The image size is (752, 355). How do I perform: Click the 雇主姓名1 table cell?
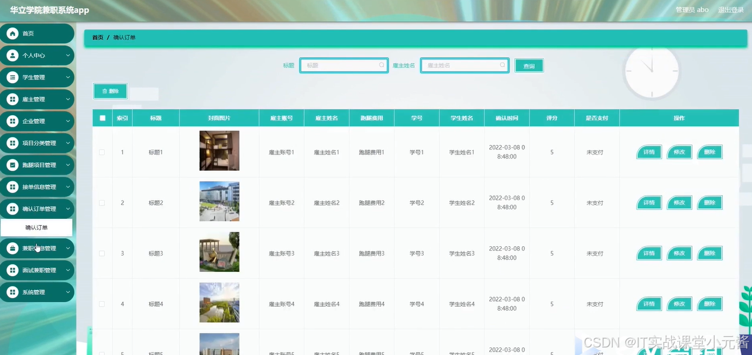pos(327,152)
